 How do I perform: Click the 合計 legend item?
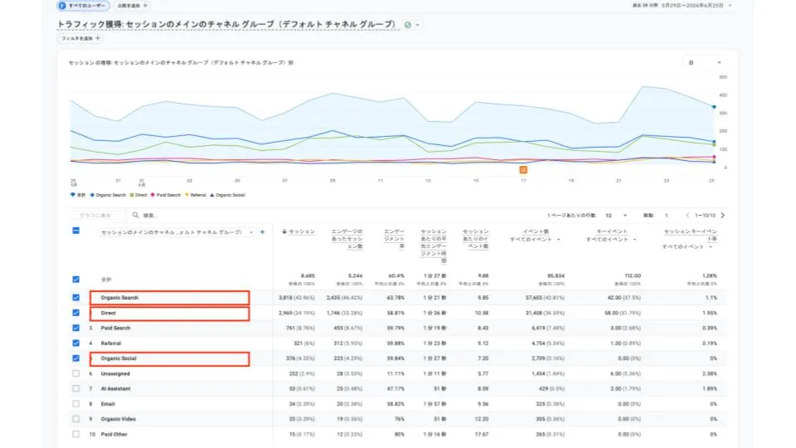coord(78,195)
